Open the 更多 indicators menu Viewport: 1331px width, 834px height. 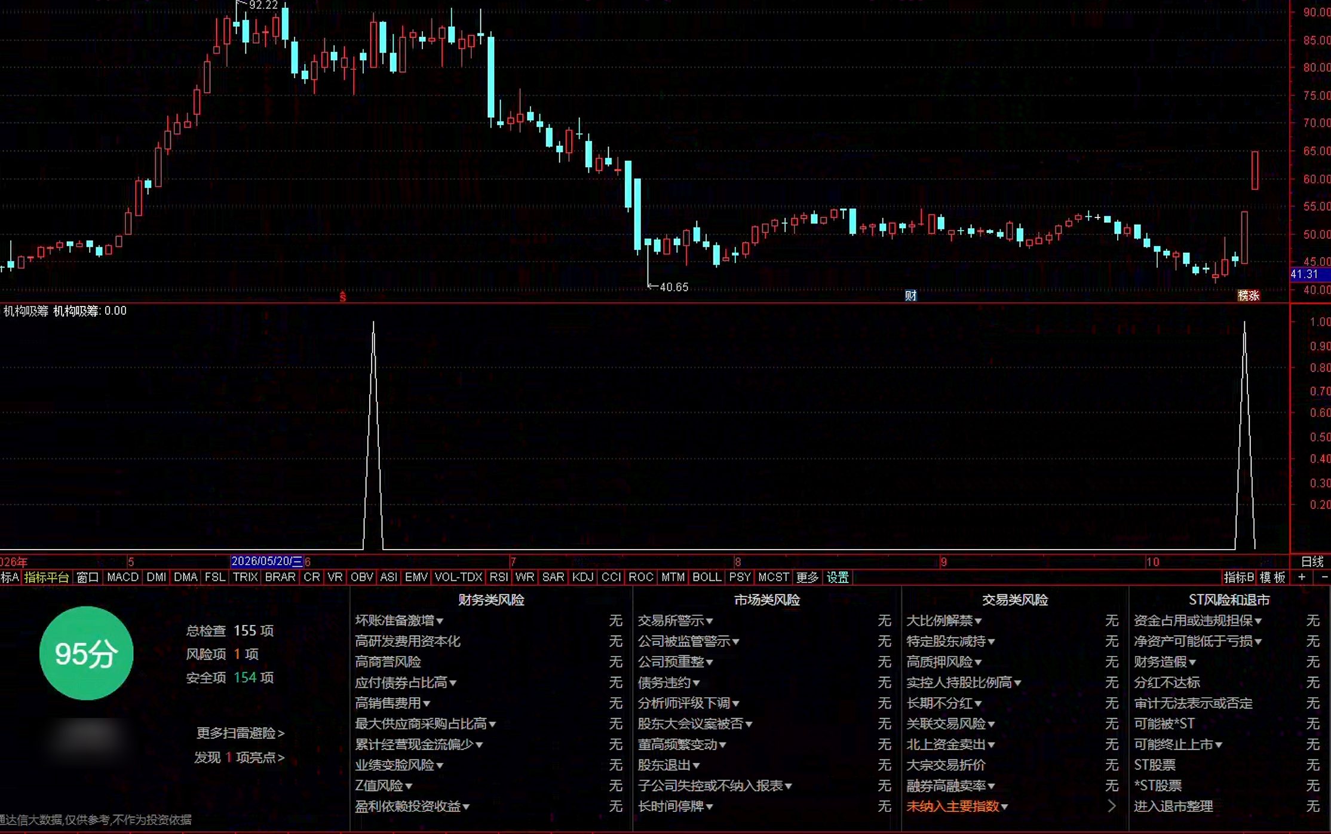click(x=807, y=577)
